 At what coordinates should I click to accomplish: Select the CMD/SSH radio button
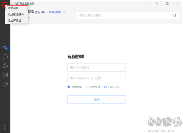106,87
